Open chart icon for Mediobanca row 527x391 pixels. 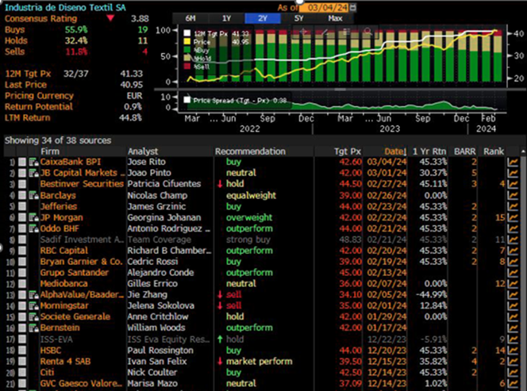513,284
